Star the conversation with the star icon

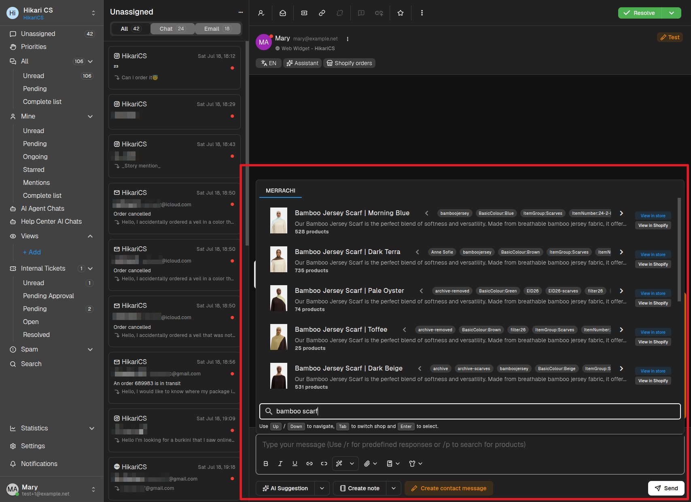click(401, 13)
